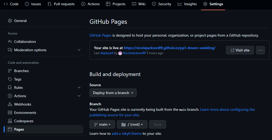Click the sidebar Actions play icon

point(10,96)
